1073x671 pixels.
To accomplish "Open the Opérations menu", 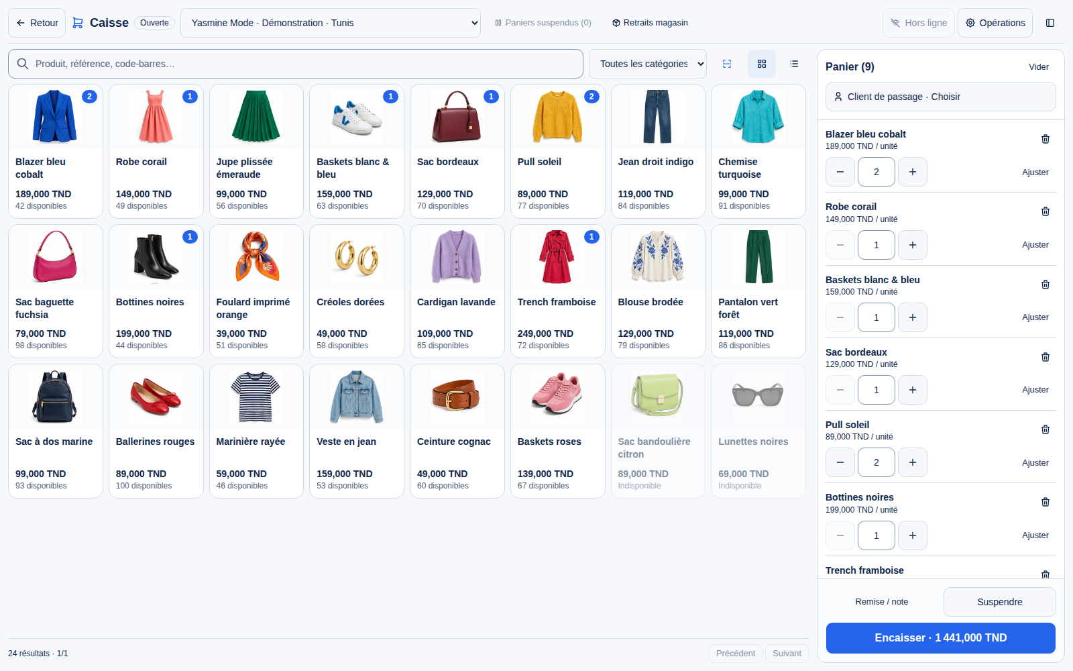I will (x=995, y=23).
